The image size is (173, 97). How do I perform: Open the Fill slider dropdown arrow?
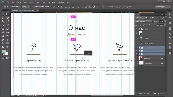point(165,25)
